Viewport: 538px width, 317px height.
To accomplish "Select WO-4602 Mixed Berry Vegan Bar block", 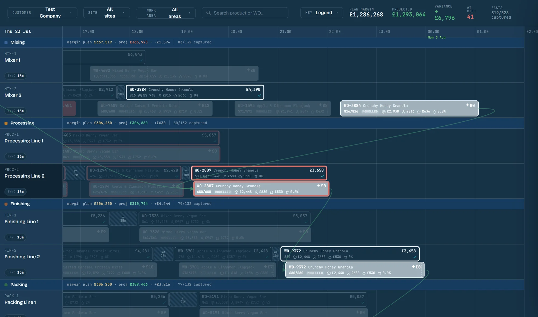I will click(x=174, y=73).
